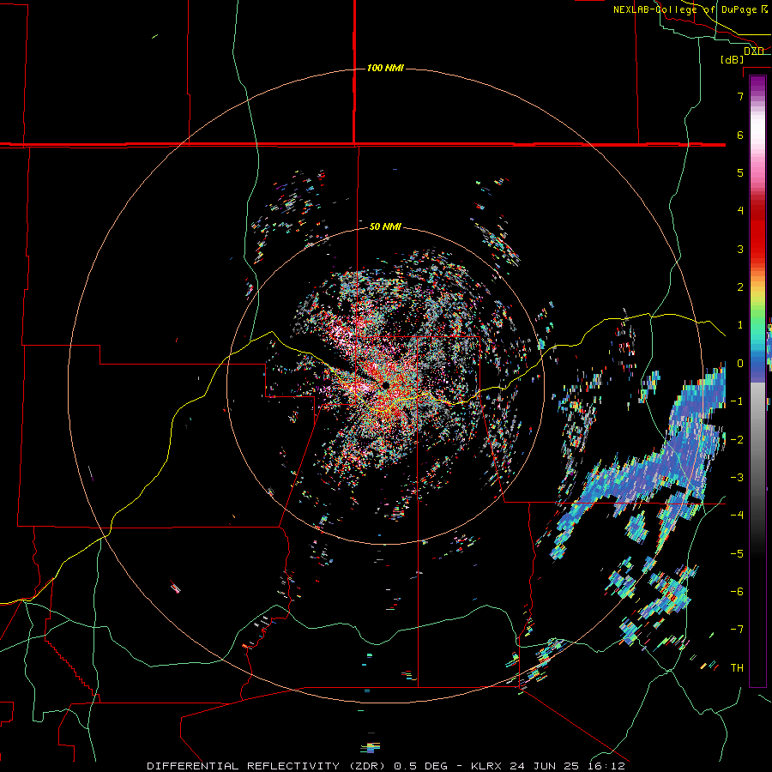The width and height of the screenshot is (772, 772).
Task: Click the KLRX radar site dot at the center
Action: [385, 385]
